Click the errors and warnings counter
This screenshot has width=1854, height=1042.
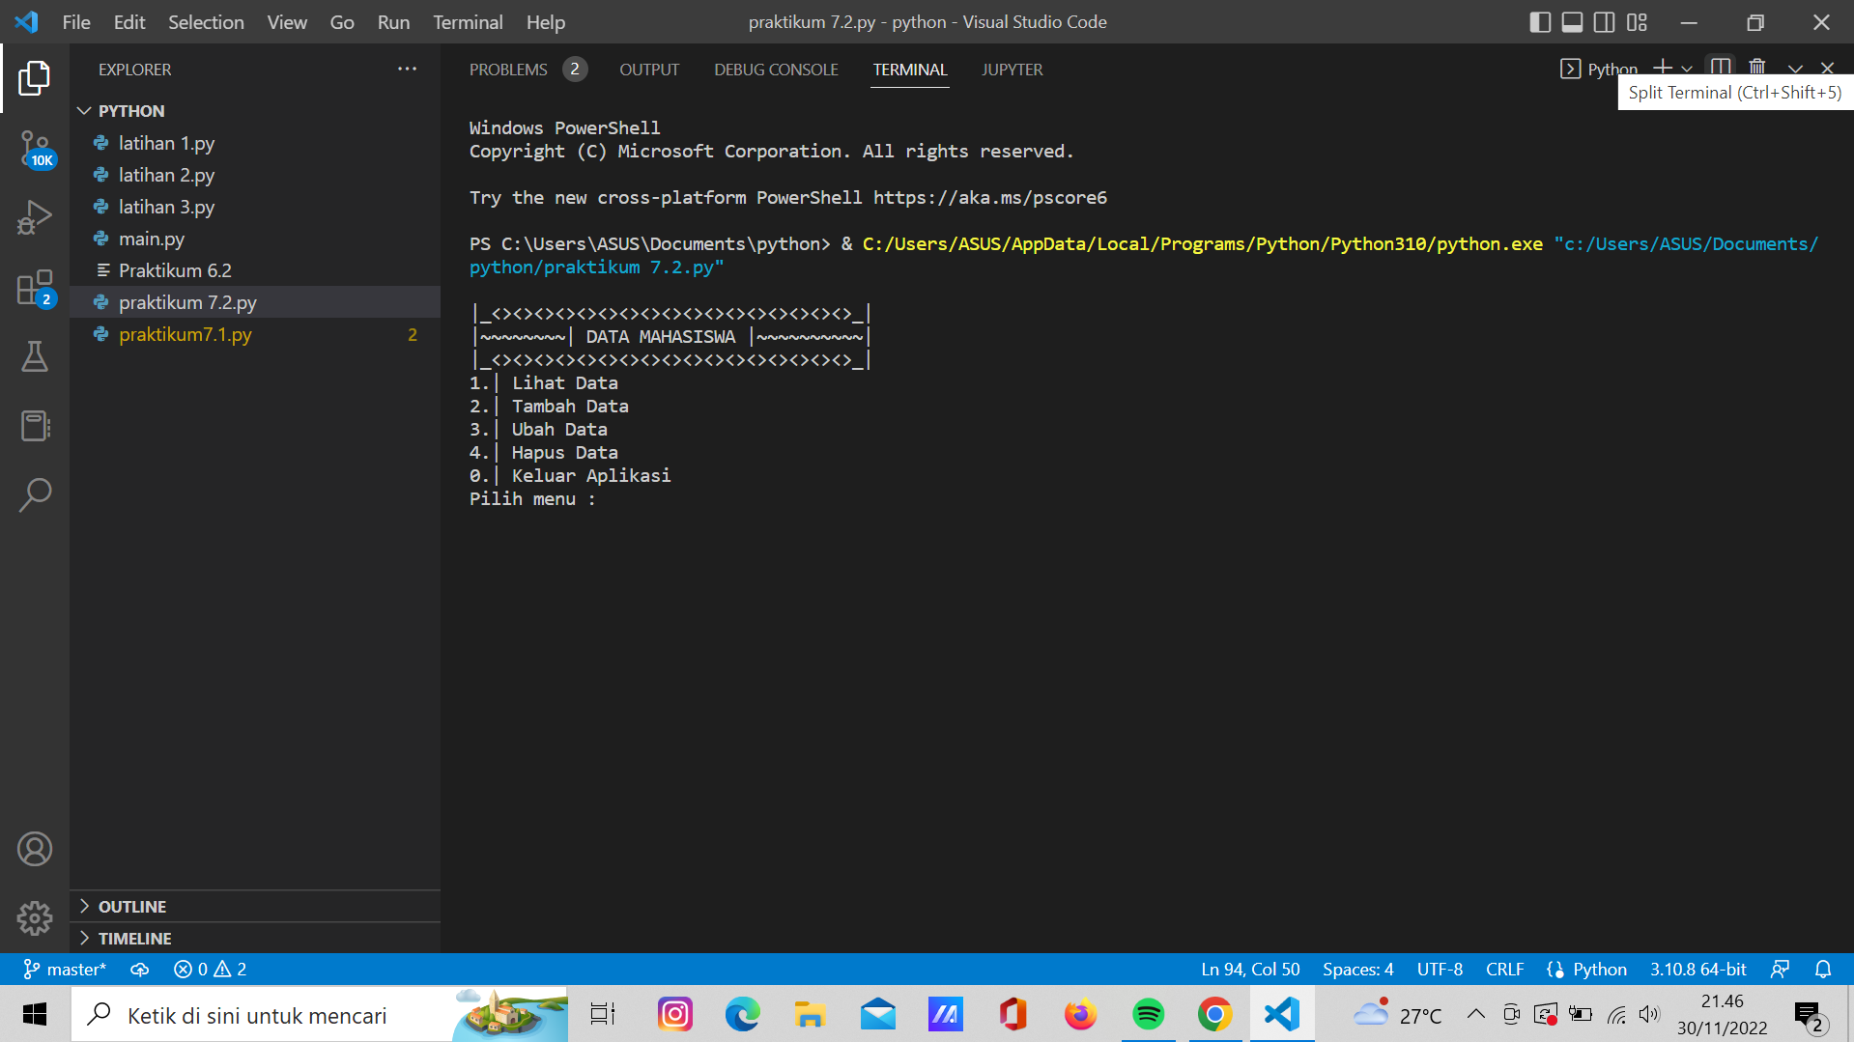209,969
